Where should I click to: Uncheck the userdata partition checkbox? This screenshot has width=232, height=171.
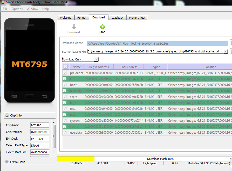tap(65, 133)
